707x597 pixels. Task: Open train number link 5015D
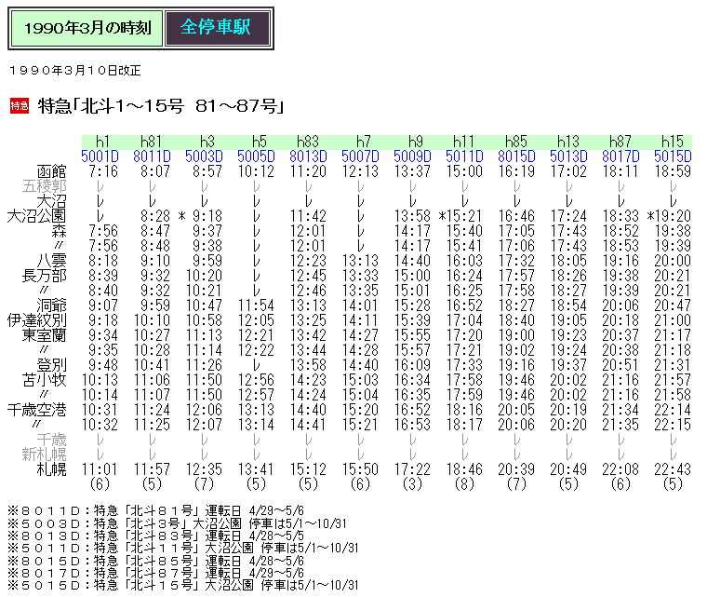tap(673, 156)
